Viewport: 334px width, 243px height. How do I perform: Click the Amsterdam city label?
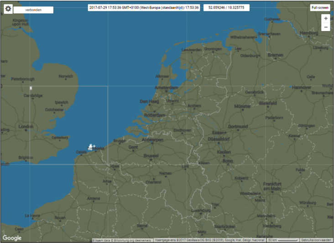pos(166,88)
